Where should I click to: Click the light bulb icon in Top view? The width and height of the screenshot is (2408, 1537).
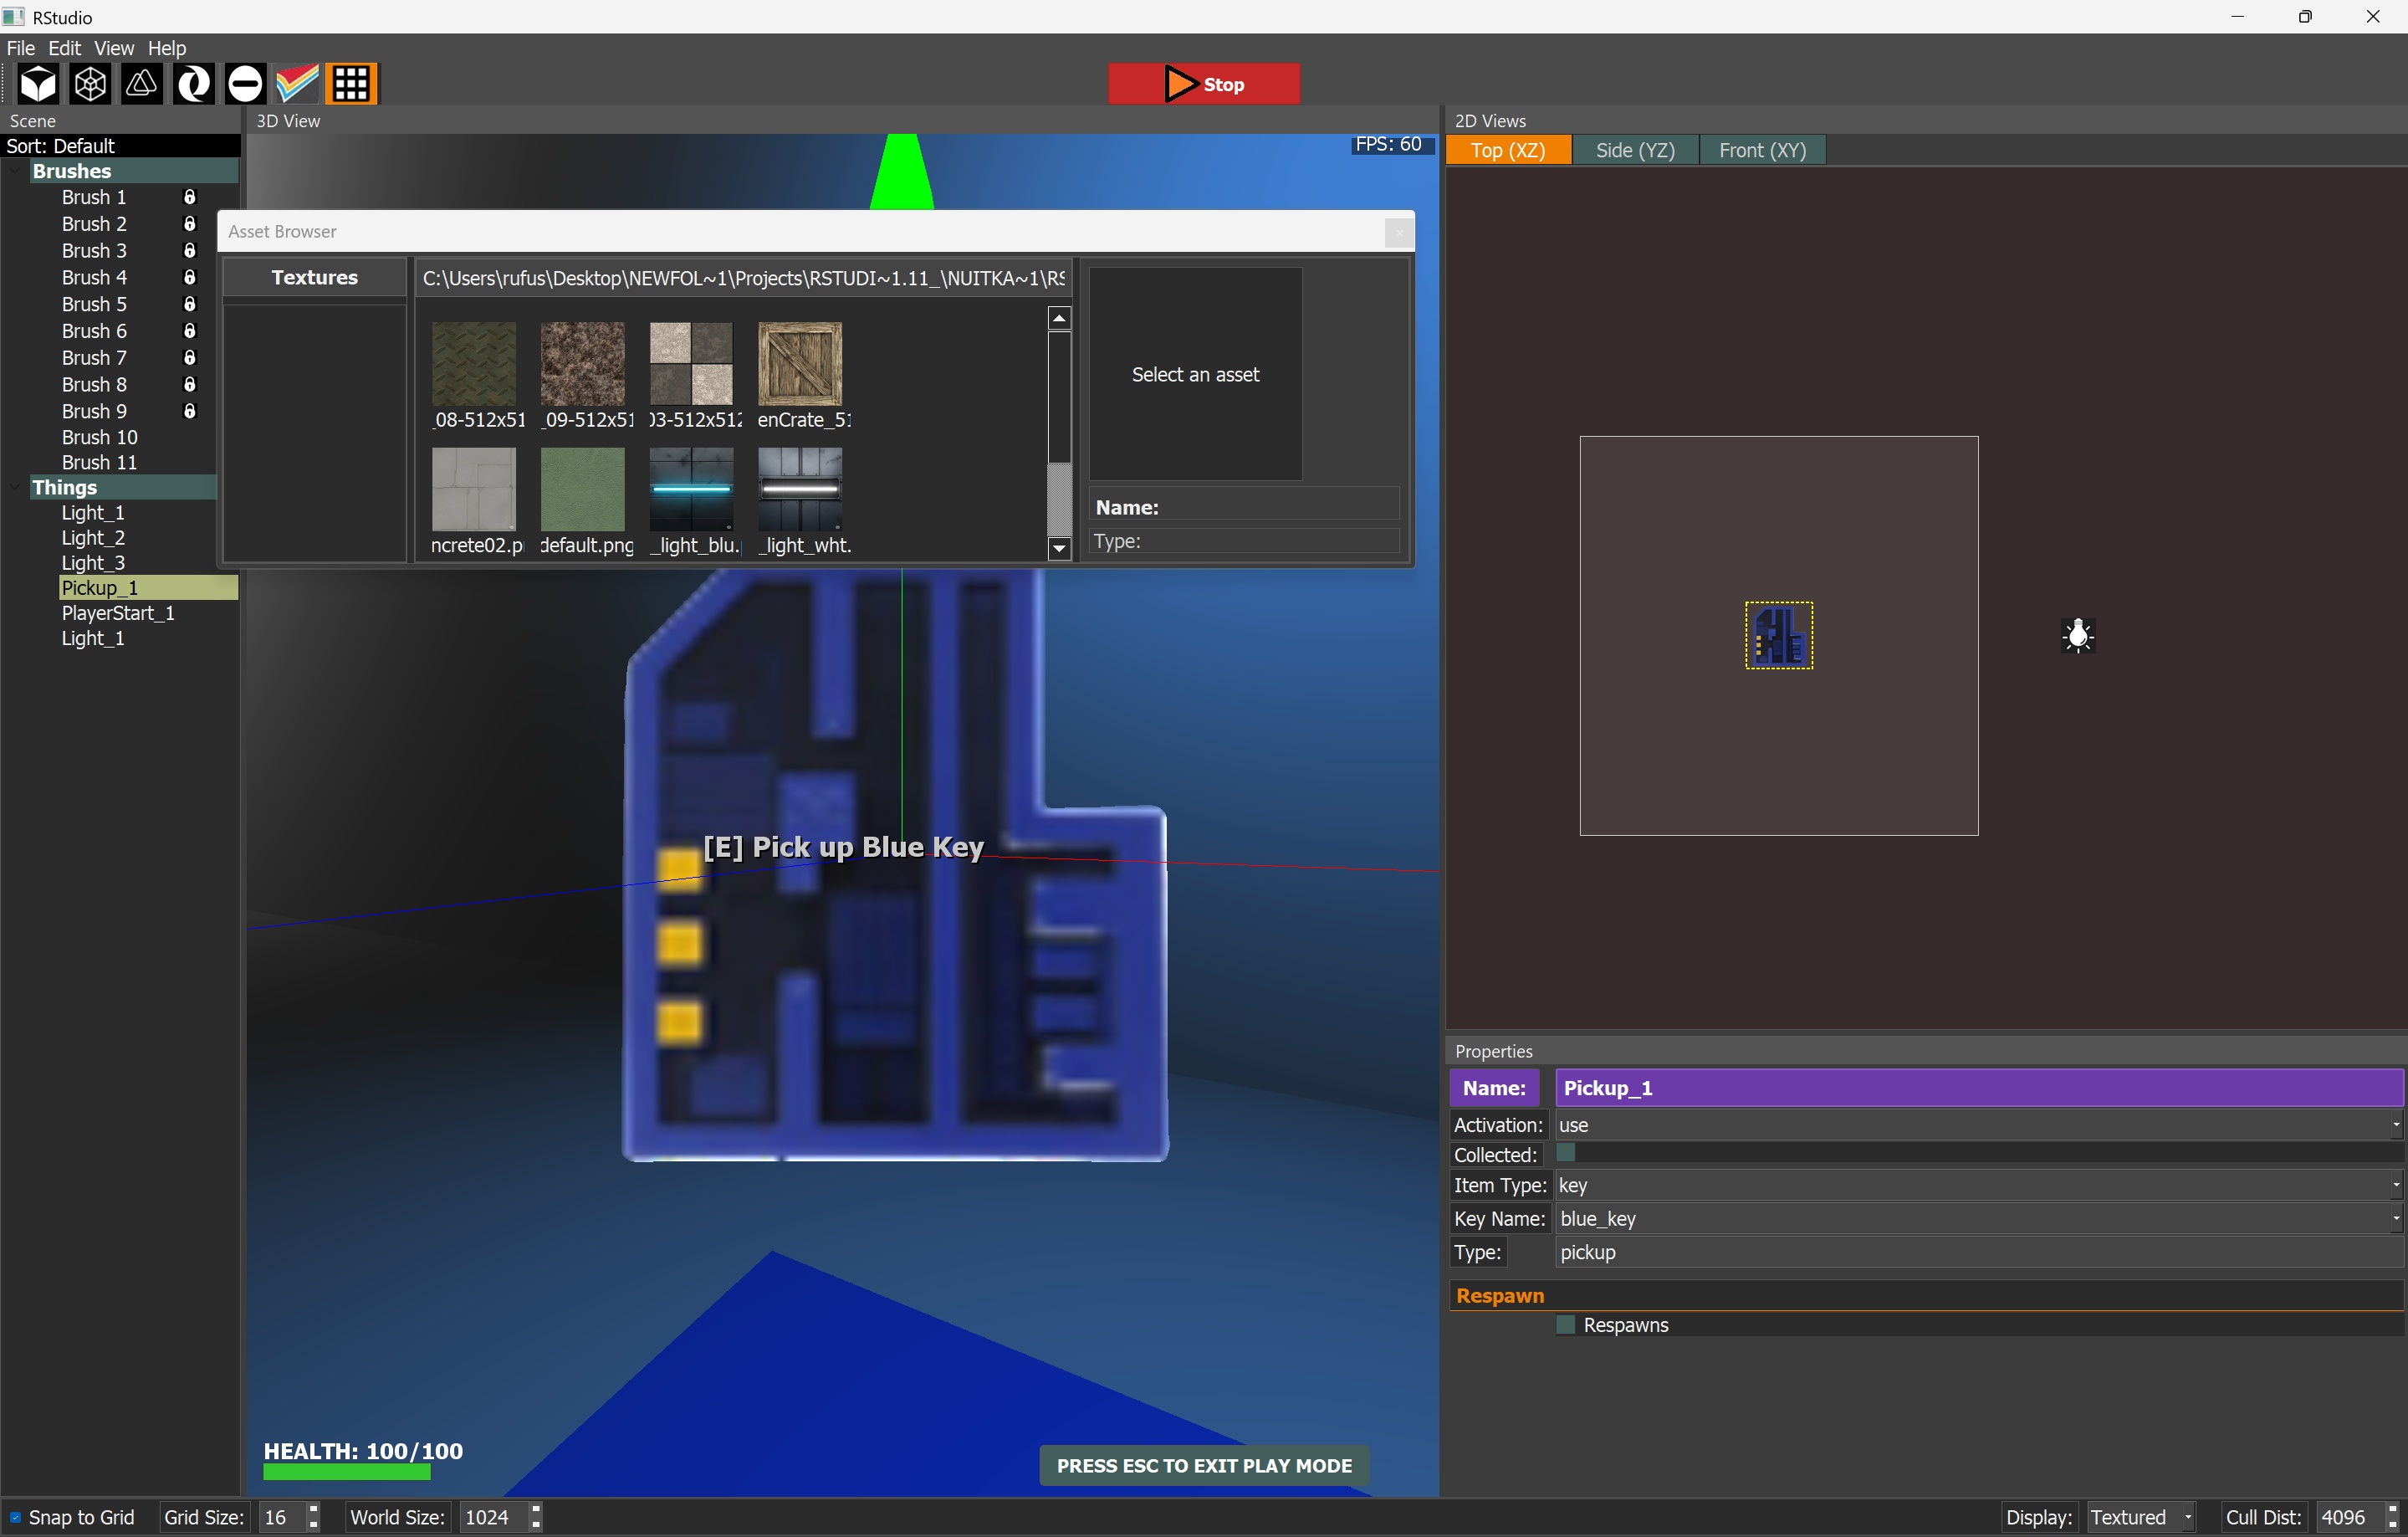(x=2078, y=635)
